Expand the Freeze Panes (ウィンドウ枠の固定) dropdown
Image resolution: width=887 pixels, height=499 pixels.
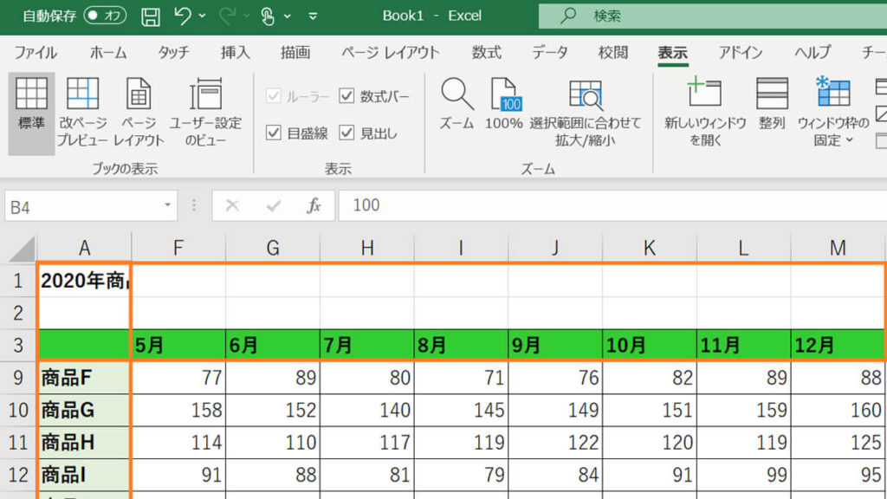coord(833,113)
